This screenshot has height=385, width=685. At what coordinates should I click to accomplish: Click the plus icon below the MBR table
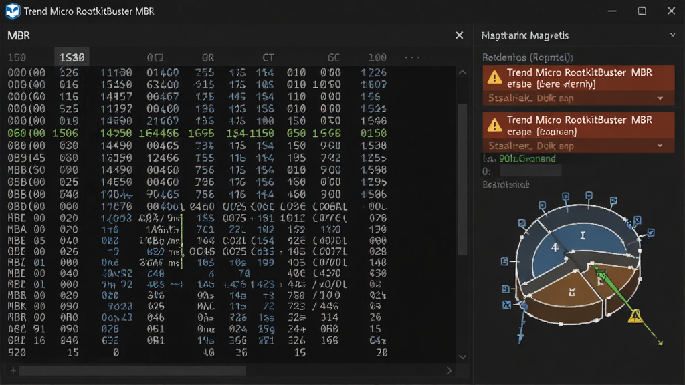13,370
